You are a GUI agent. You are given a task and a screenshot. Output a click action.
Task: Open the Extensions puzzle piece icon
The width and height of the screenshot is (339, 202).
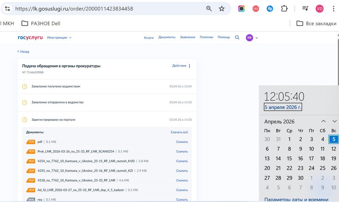click(x=284, y=8)
